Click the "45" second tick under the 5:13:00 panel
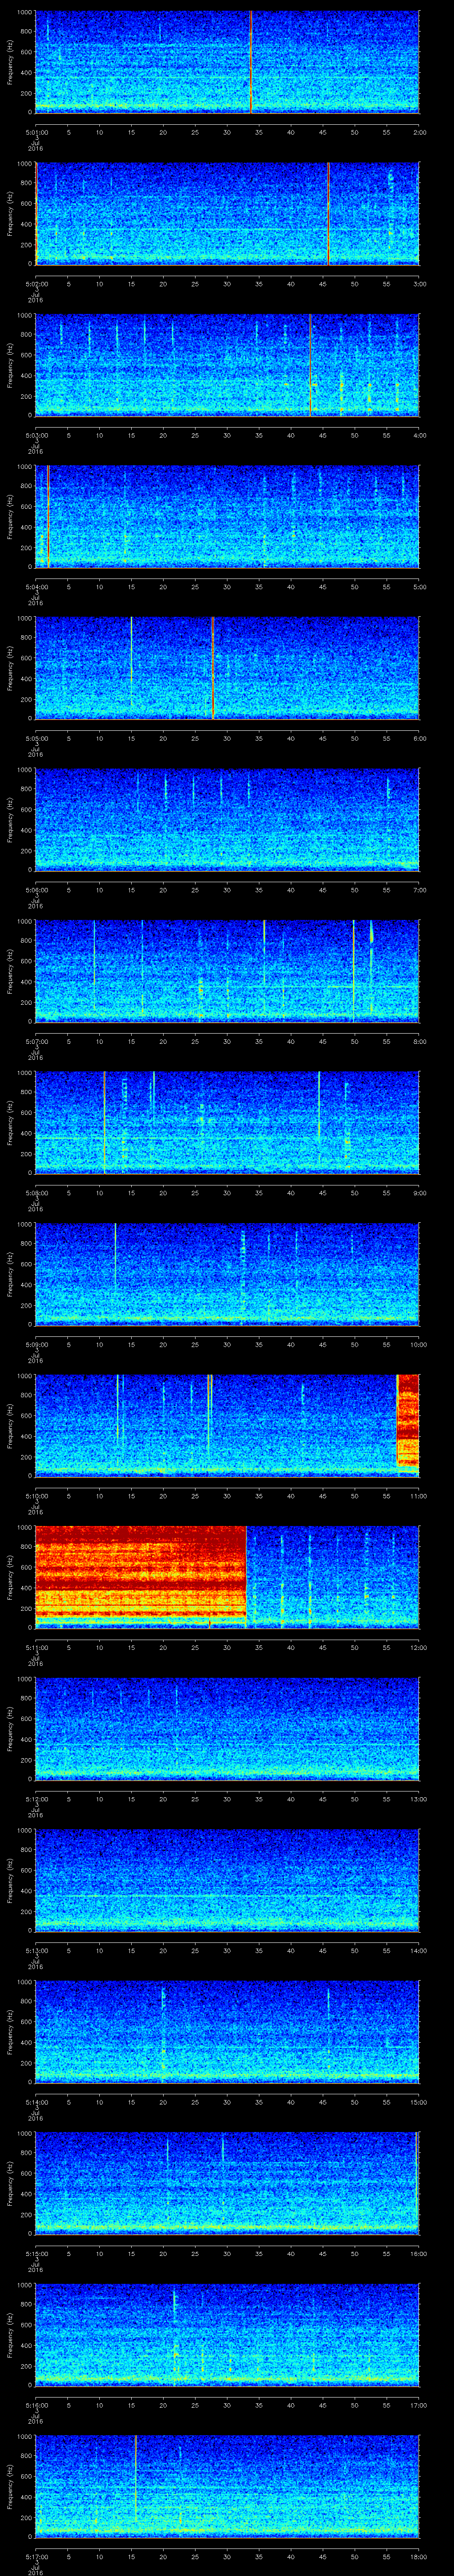This screenshot has width=454, height=2576. tap(322, 1950)
